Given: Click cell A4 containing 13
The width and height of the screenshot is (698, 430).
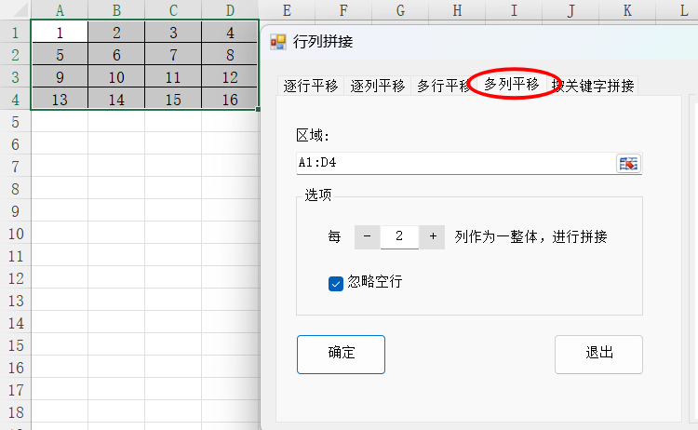Looking at the screenshot, I should [x=60, y=100].
